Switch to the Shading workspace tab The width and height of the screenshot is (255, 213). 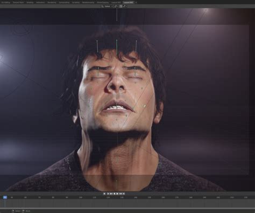30,3
